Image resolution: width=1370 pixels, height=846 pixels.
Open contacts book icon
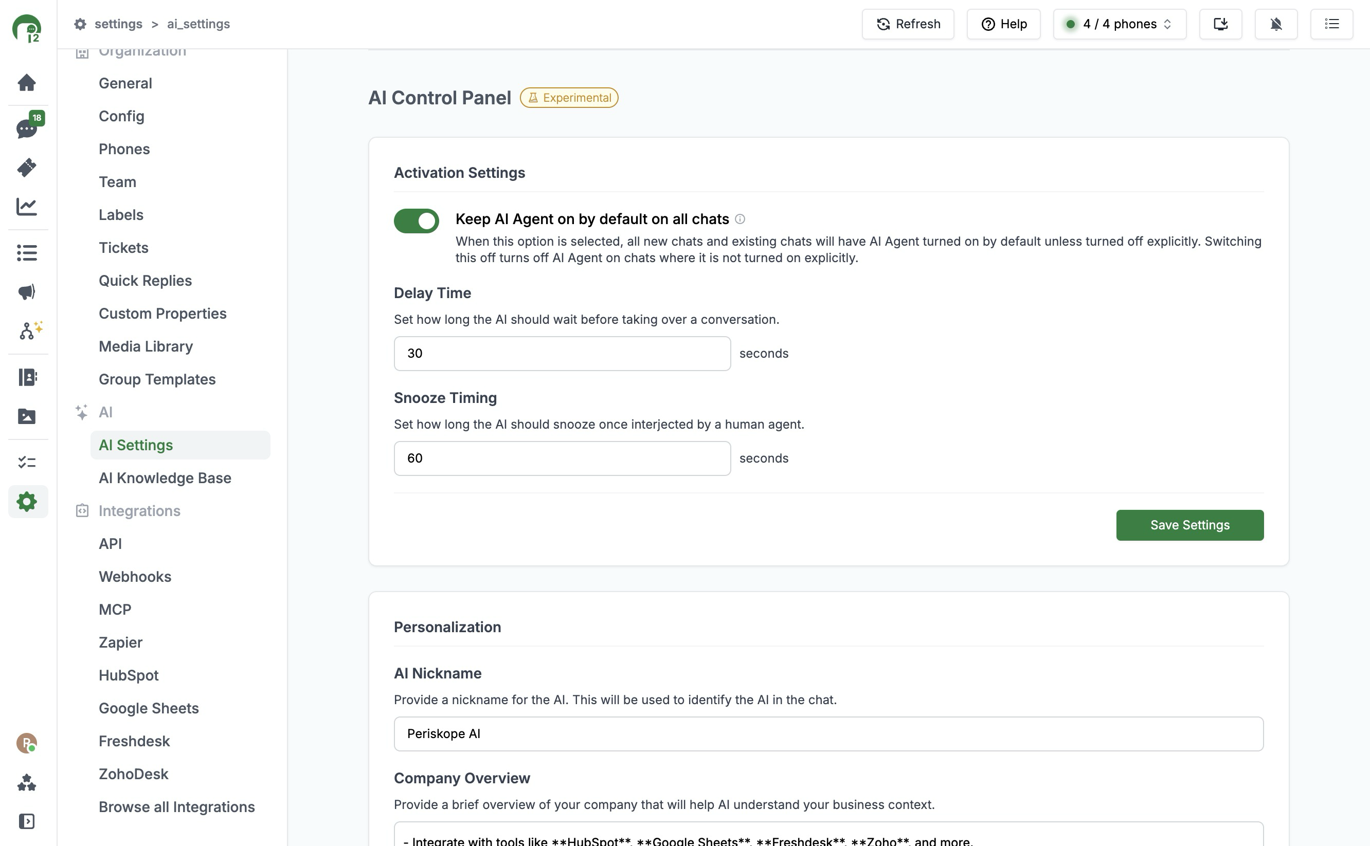coord(27,377)
